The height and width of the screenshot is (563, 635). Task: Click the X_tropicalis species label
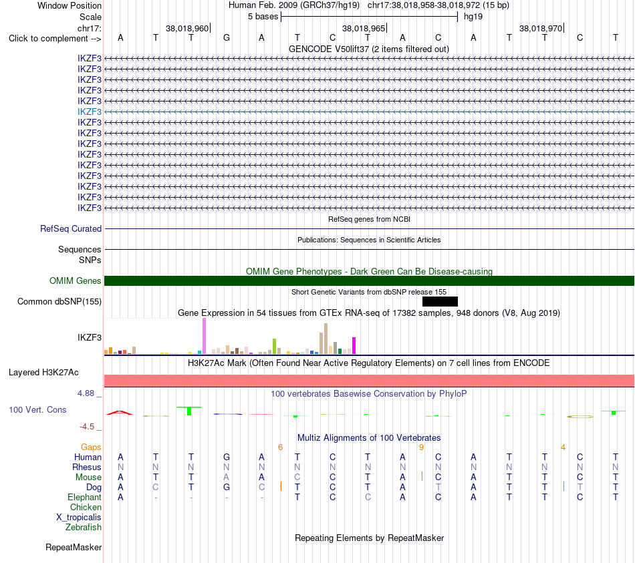[79, 518]
